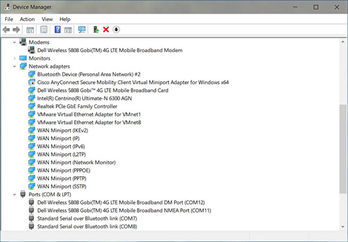Open the File menu
This screenshot has height=242, width=348.
coord(9,20)
